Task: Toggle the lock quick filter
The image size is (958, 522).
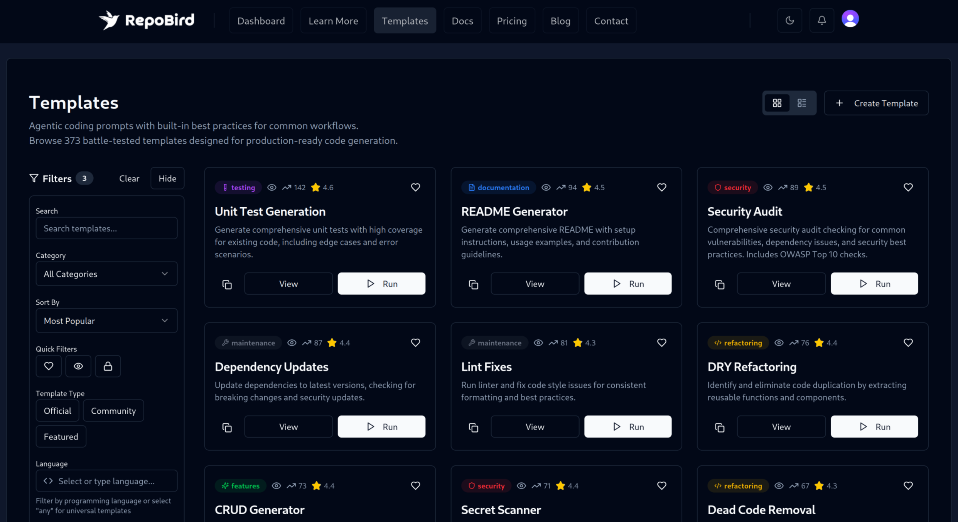Action: tap(108, 366)
